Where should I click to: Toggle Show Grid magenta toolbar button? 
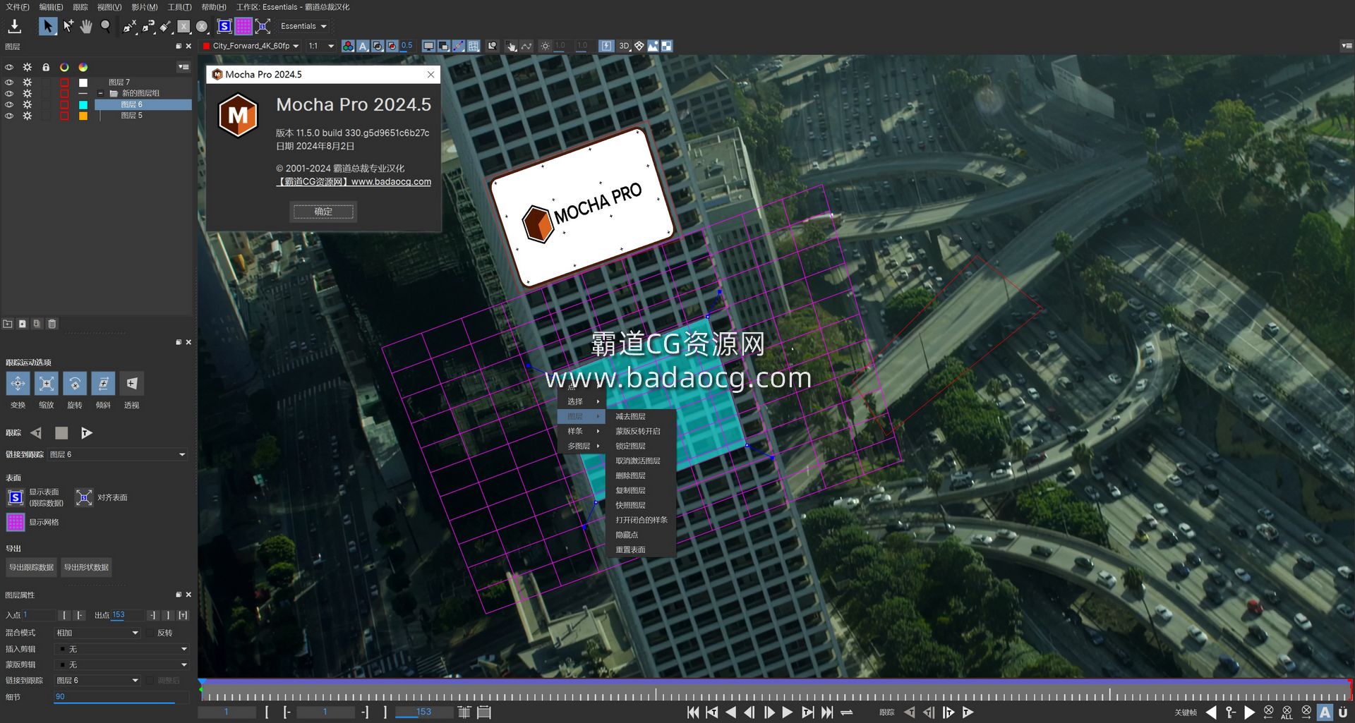point(243,26)
